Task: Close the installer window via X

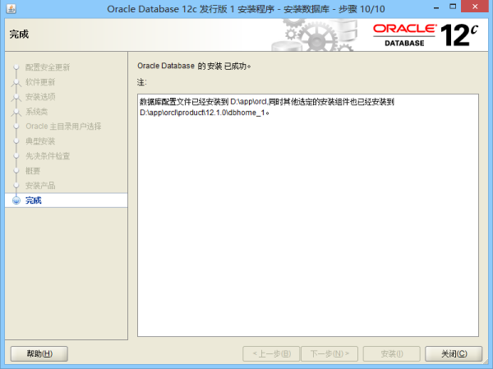Action: tap(475, 7)
